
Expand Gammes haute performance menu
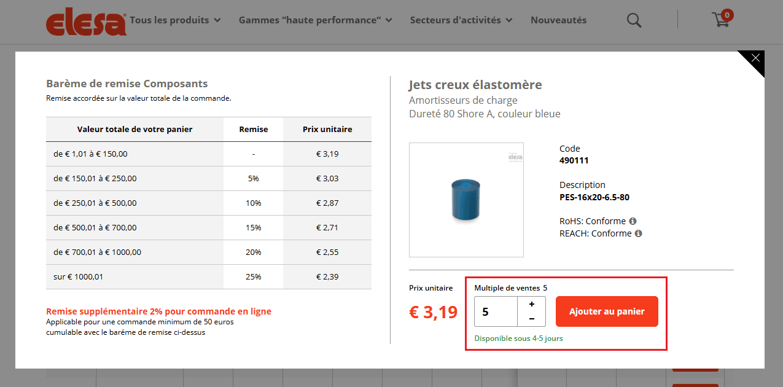click(315, 20)
